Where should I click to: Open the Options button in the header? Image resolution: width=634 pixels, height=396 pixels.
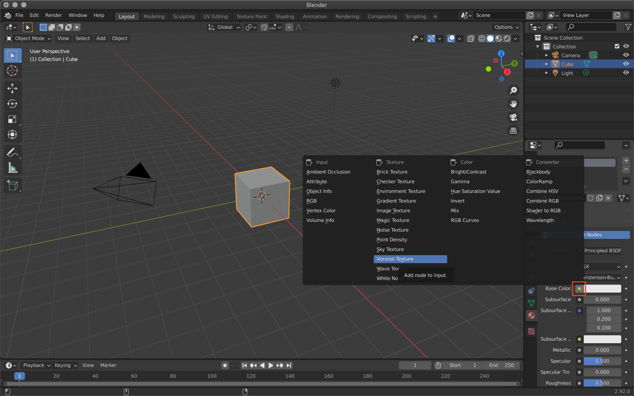click(x=506, y=27)
